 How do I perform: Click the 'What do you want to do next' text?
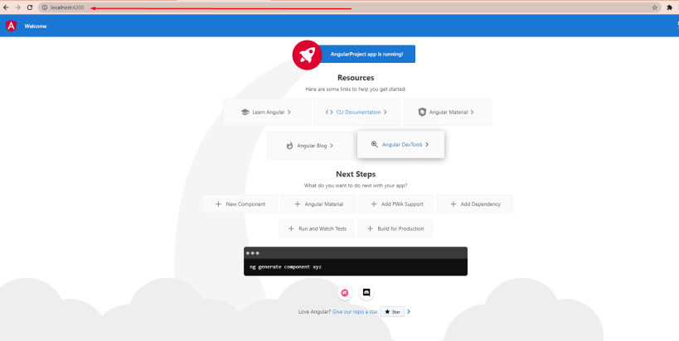click(356, 185)
